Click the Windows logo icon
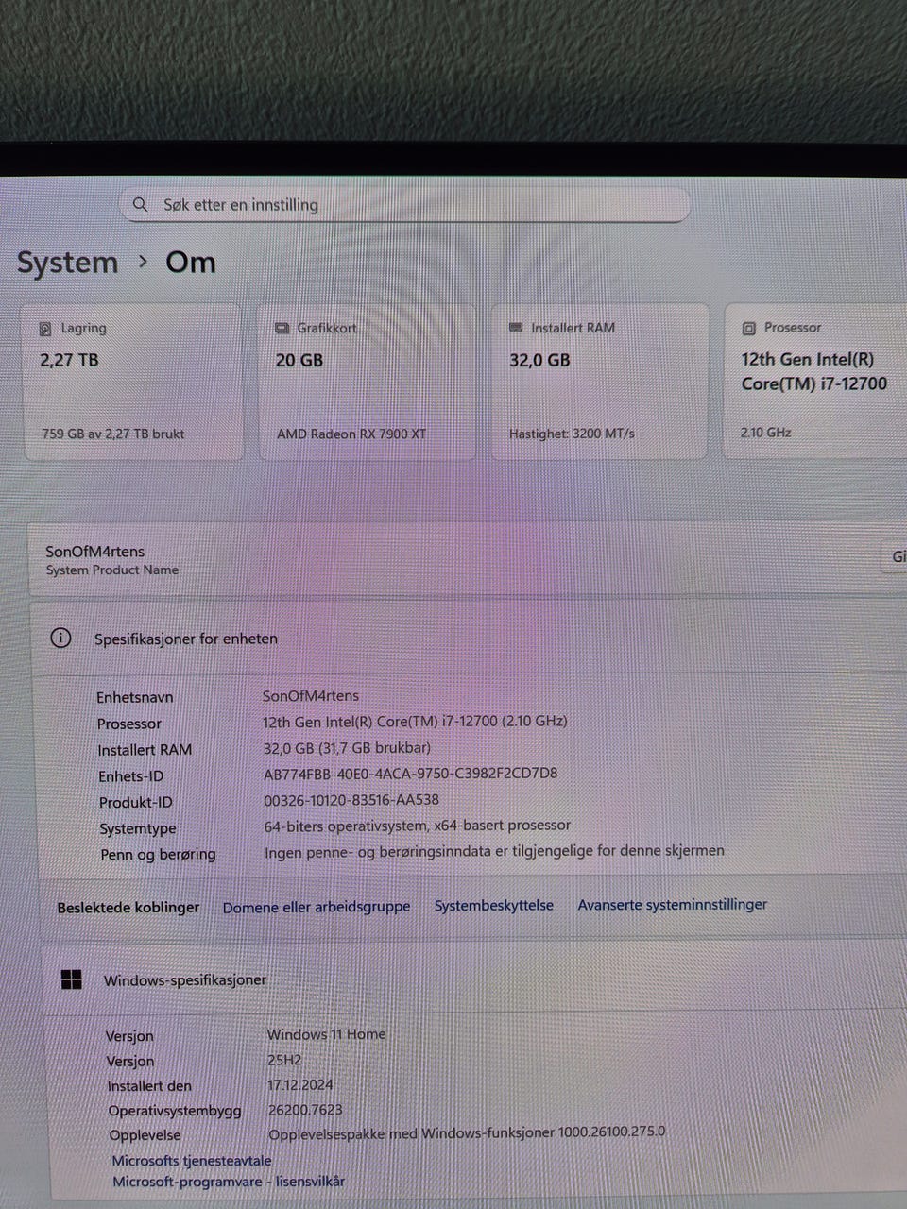Screen dimensions: 907x1209 (71, 980)
